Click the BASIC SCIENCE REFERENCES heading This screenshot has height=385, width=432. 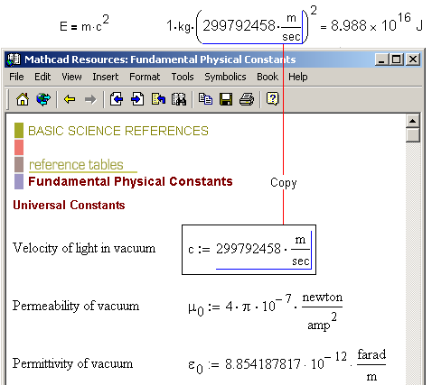click(x=118, y=131)
